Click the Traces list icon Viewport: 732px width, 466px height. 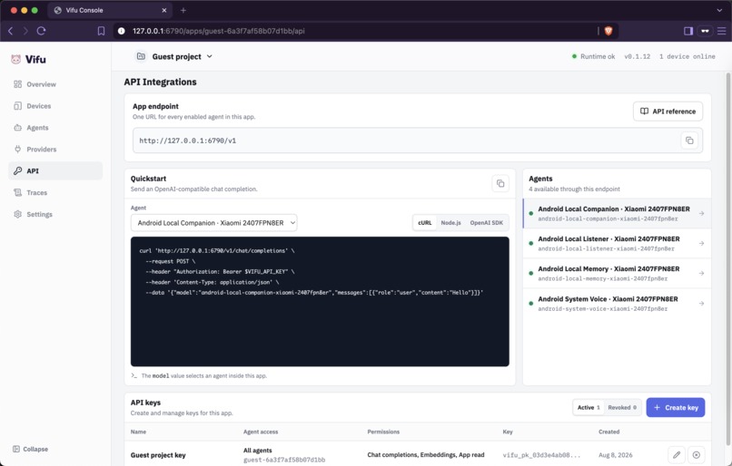coord(18,192)
